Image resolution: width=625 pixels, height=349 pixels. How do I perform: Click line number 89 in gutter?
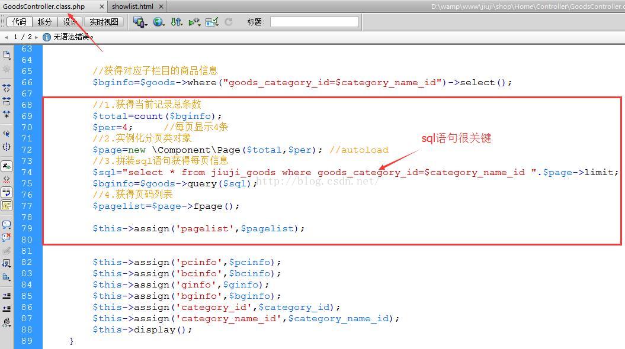27,341
